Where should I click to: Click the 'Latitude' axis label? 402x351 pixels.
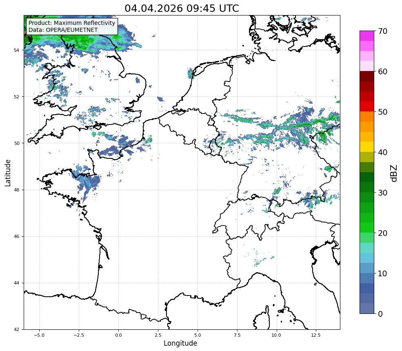[8, 173]
